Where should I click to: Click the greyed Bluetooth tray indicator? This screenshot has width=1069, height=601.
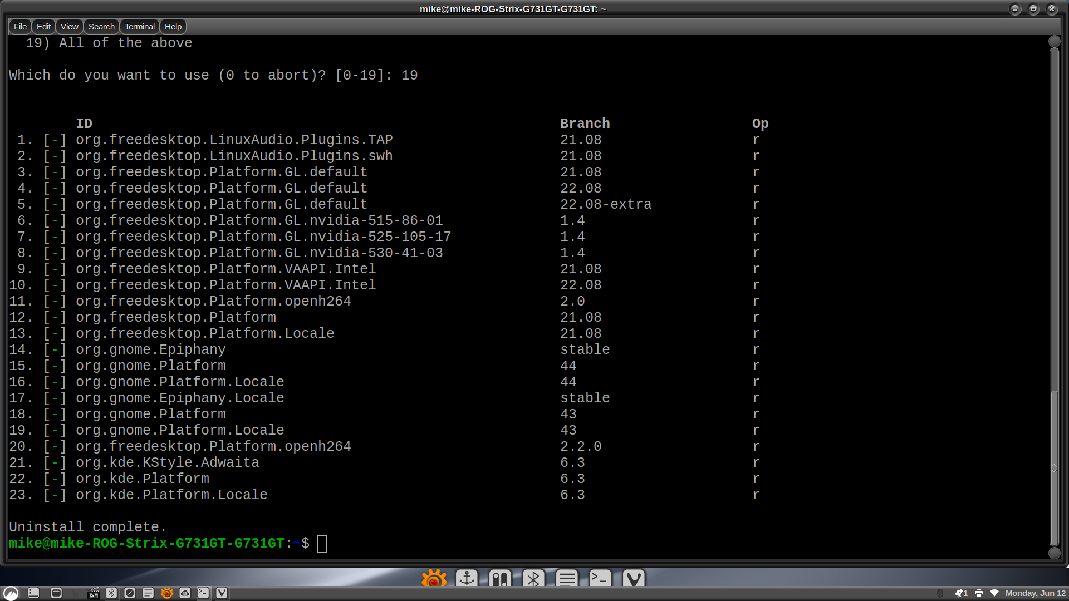click(x=940, y=593)
